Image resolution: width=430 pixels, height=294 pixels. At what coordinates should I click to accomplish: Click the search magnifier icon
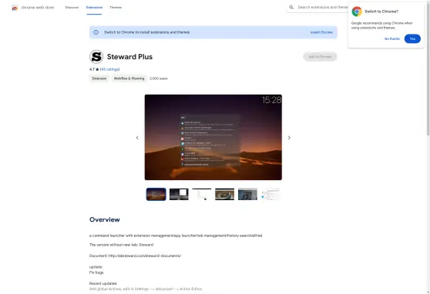(291, 8)
